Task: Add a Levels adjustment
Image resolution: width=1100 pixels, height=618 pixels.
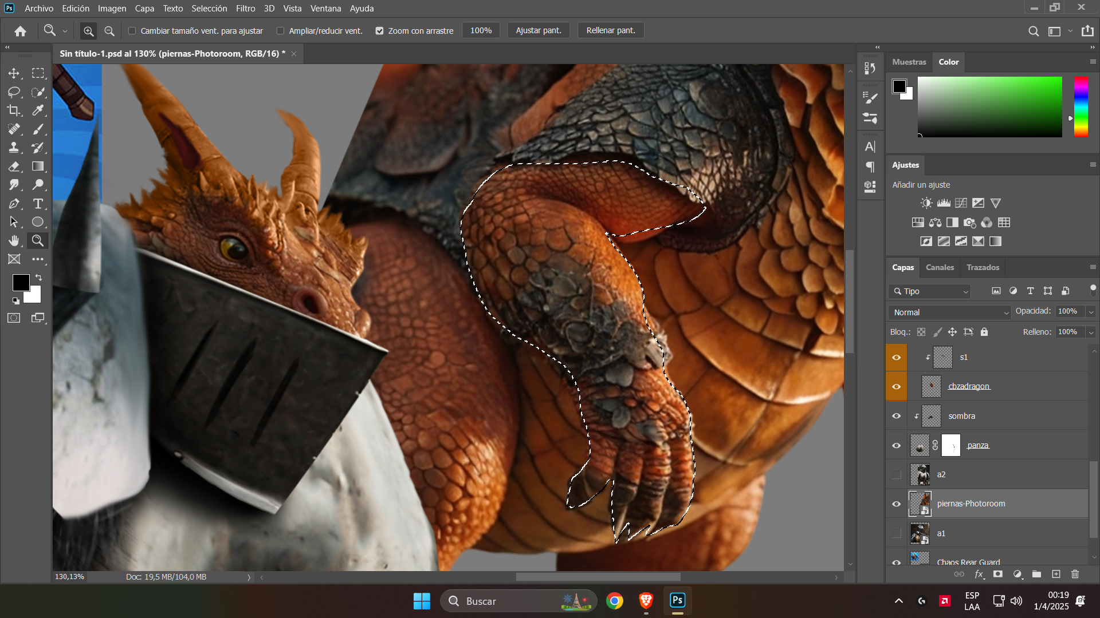Action: (944, 203)
